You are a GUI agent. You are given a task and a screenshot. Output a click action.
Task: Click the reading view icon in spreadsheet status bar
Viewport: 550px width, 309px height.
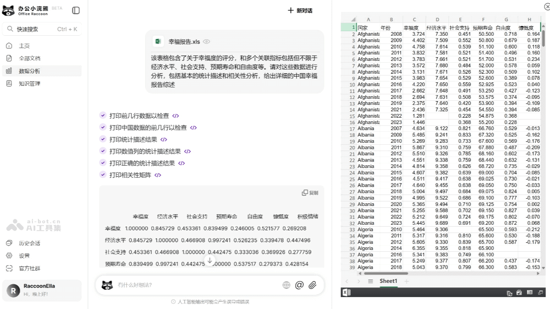pyautogui.click(x=529, y=293)
